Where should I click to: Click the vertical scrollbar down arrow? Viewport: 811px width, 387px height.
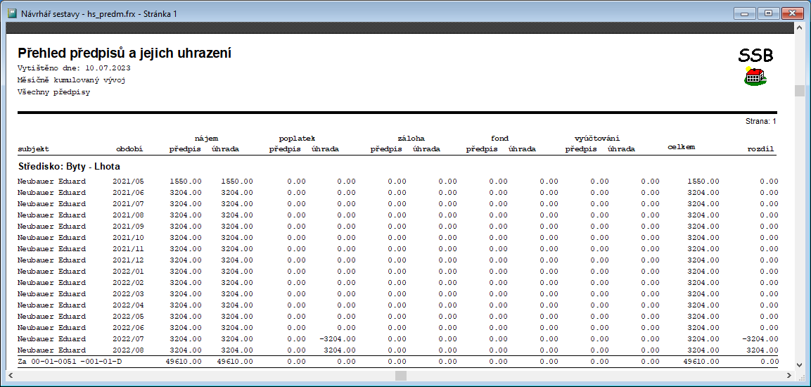[x=799, y=364]
